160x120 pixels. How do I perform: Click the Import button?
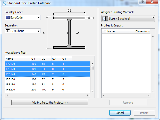144,113
